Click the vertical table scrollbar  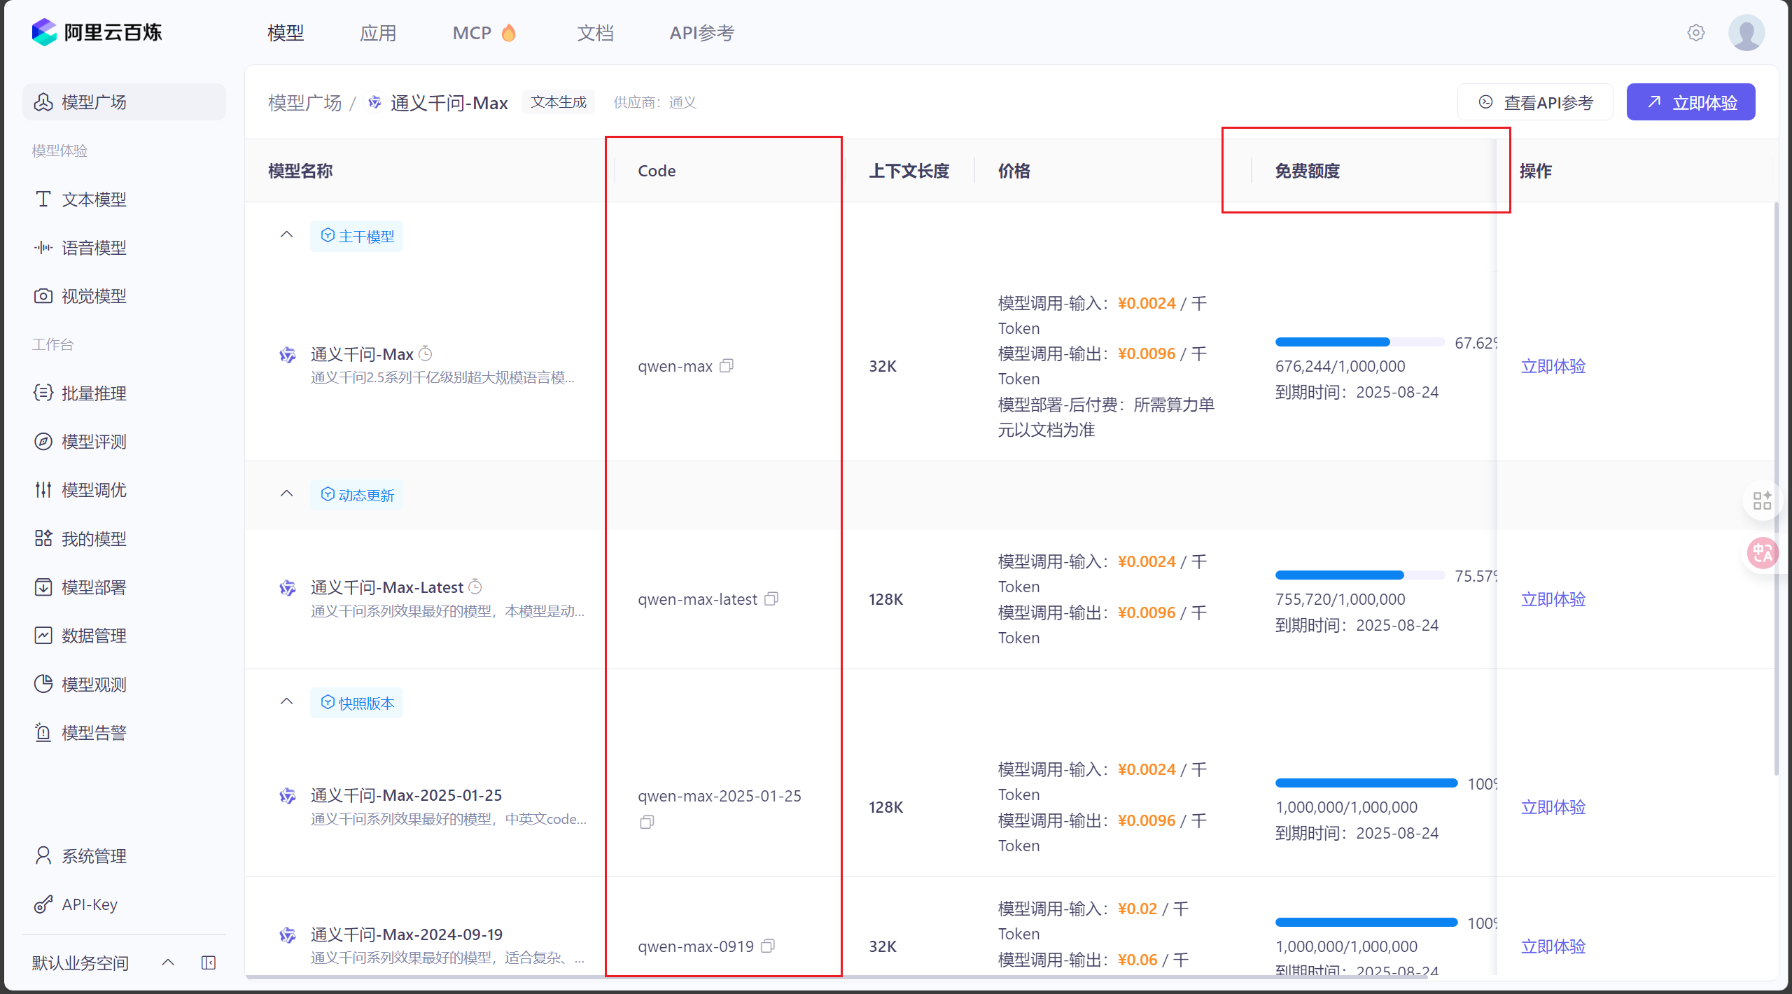1776,490
